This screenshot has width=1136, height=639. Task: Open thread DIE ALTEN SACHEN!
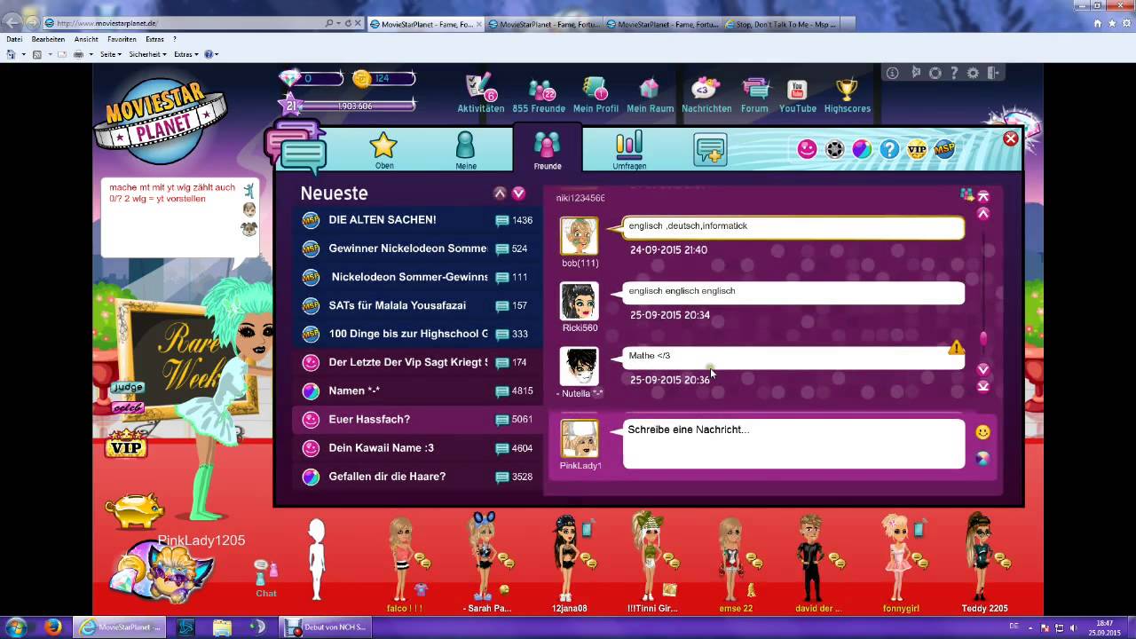[x=416, y=220]
